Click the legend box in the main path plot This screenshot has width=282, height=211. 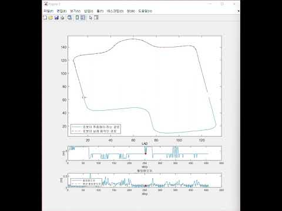point(96,129)
